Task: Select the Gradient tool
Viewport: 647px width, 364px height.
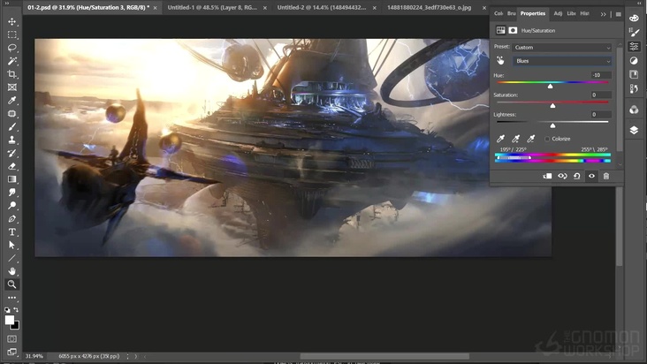Action: pos(12,179)
